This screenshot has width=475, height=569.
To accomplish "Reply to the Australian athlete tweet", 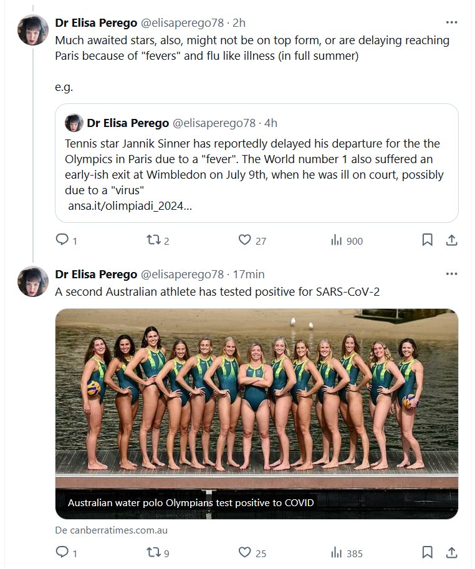I will 62,552.
